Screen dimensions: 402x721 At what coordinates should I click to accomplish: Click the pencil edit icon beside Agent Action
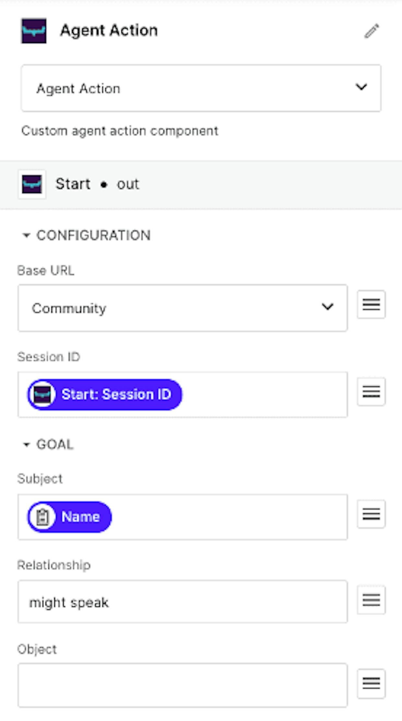[x=371, y=31]
